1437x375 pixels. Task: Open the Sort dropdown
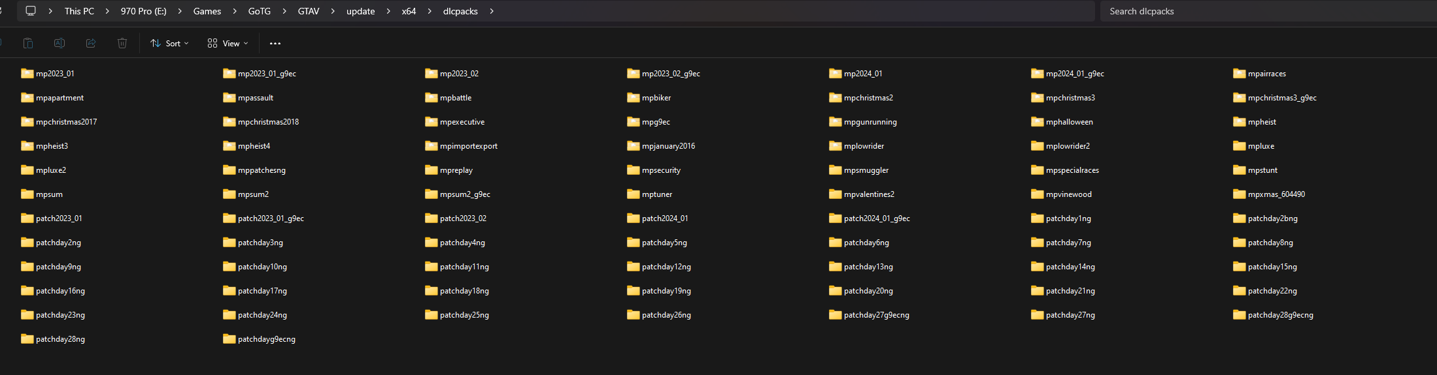pos(169,43)
